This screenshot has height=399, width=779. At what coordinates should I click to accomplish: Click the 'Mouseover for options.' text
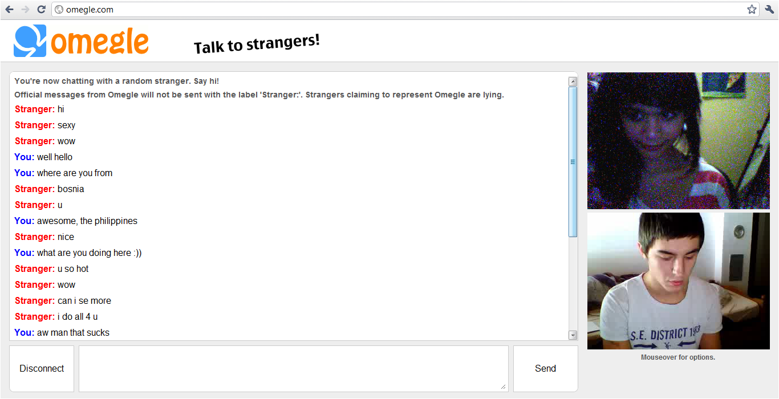(x=678, y=357)
